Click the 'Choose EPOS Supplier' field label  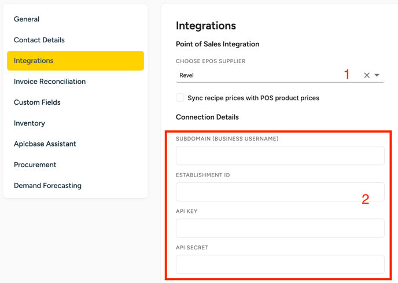pos(211,61)
